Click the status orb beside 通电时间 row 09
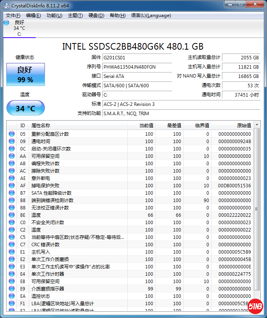The height and width of the screenshot is (318, 267). 12,142
